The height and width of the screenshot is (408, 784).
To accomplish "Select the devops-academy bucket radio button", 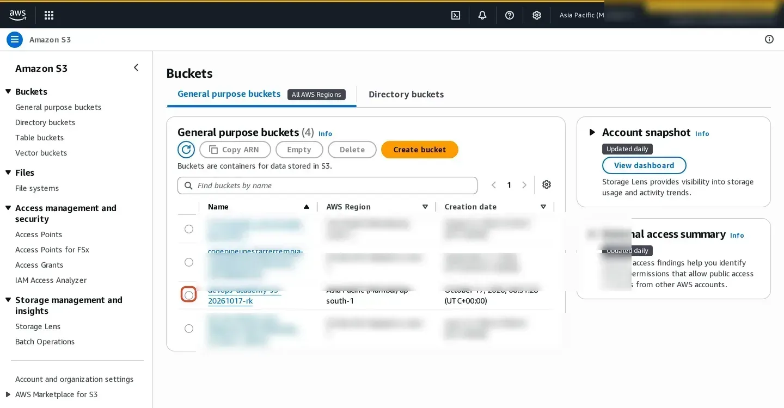I will pos(189,295).
